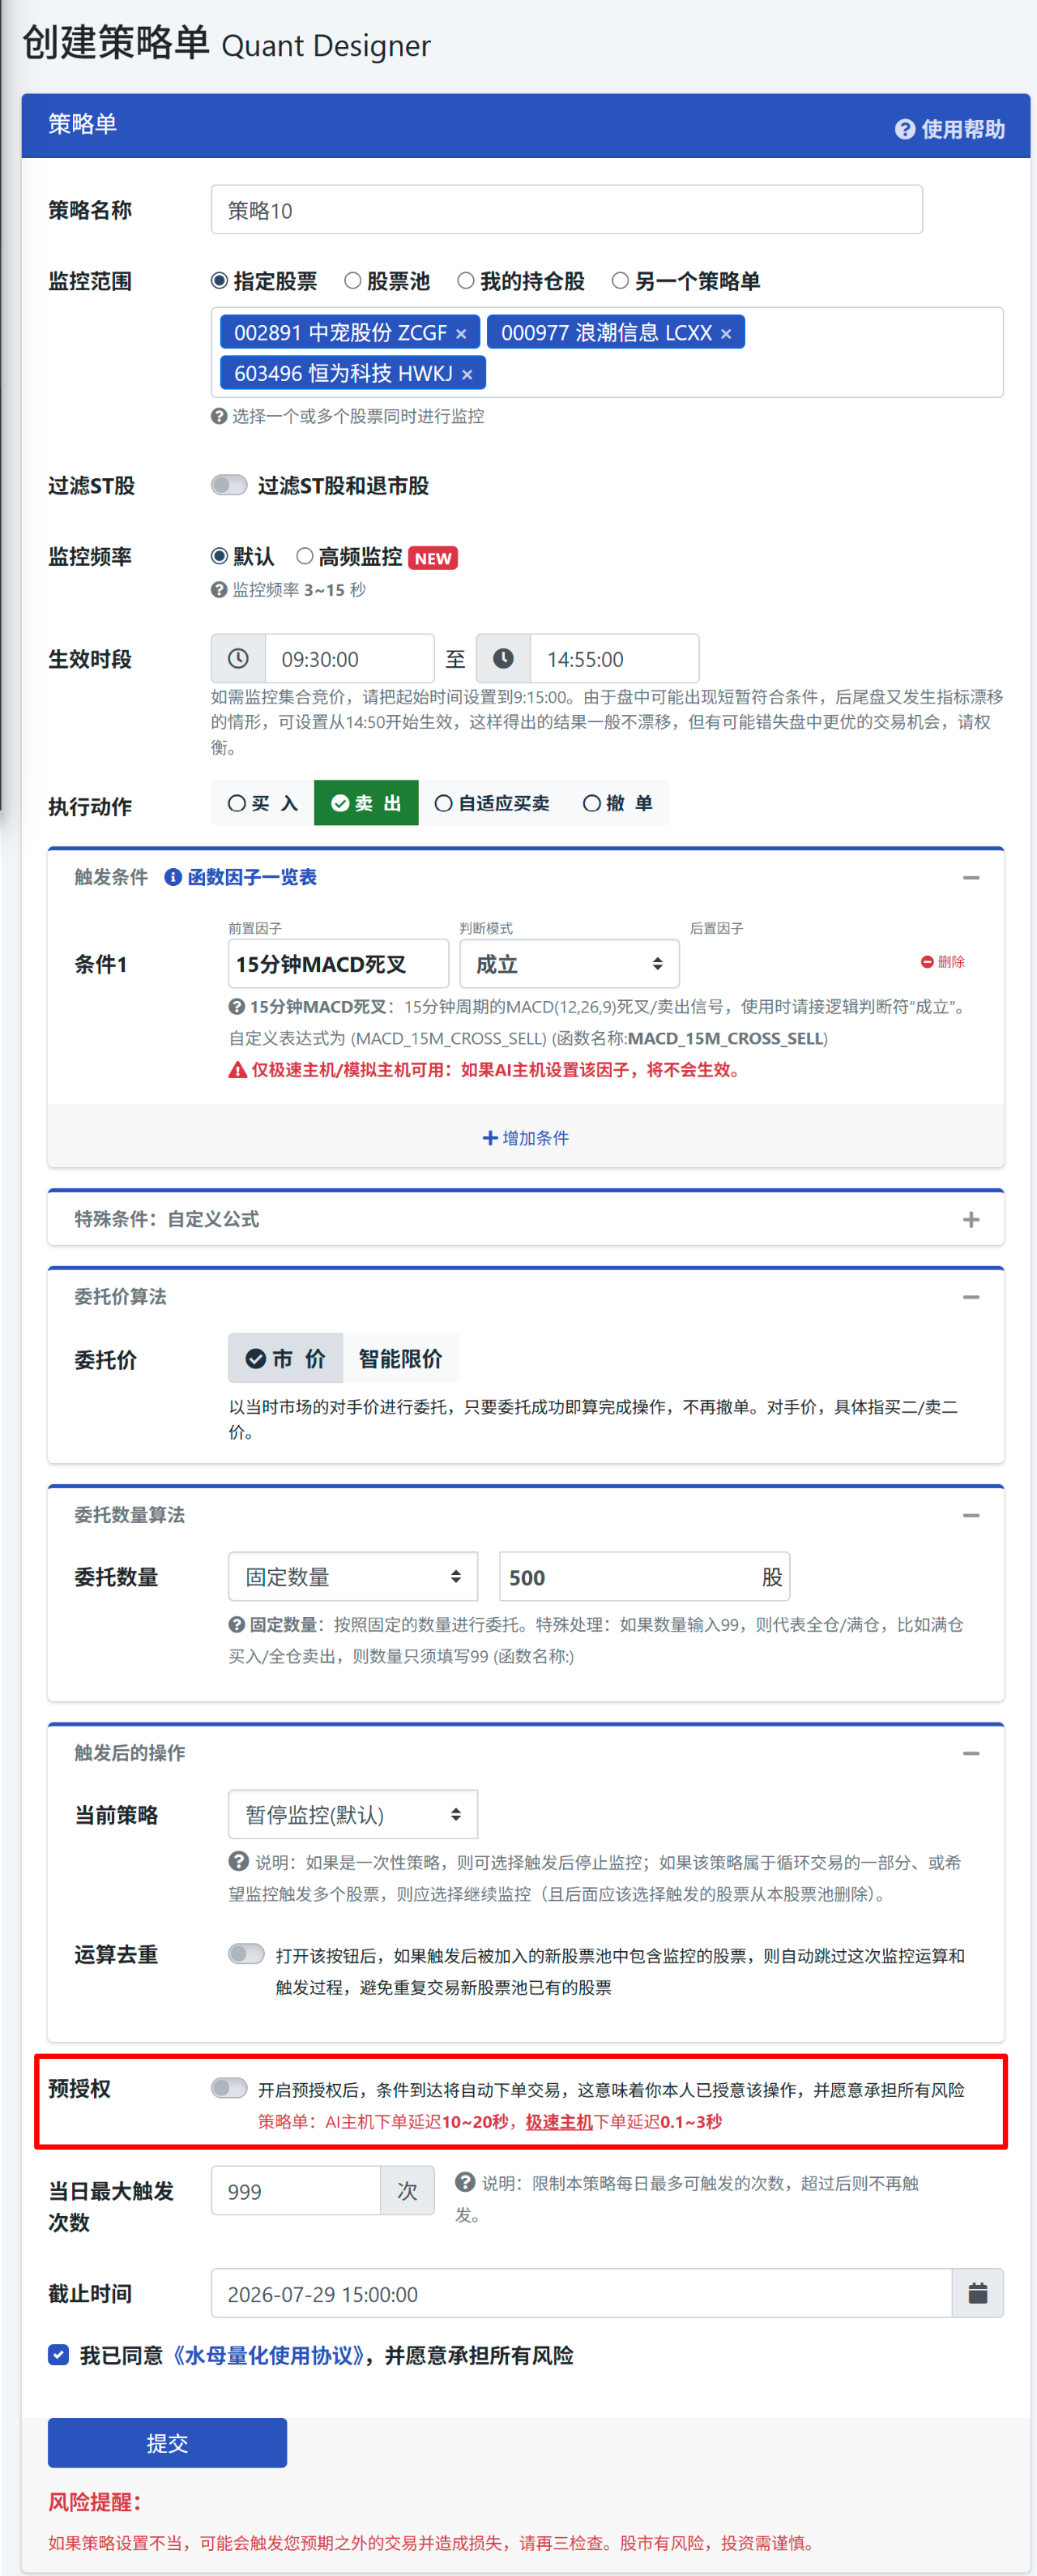
Task: Select 我的持仓股 monitoring scope
Action: pos(466,281)
